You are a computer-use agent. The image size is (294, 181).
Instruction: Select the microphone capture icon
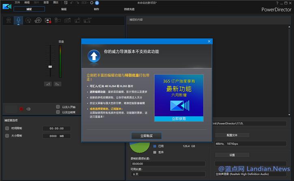18,20
